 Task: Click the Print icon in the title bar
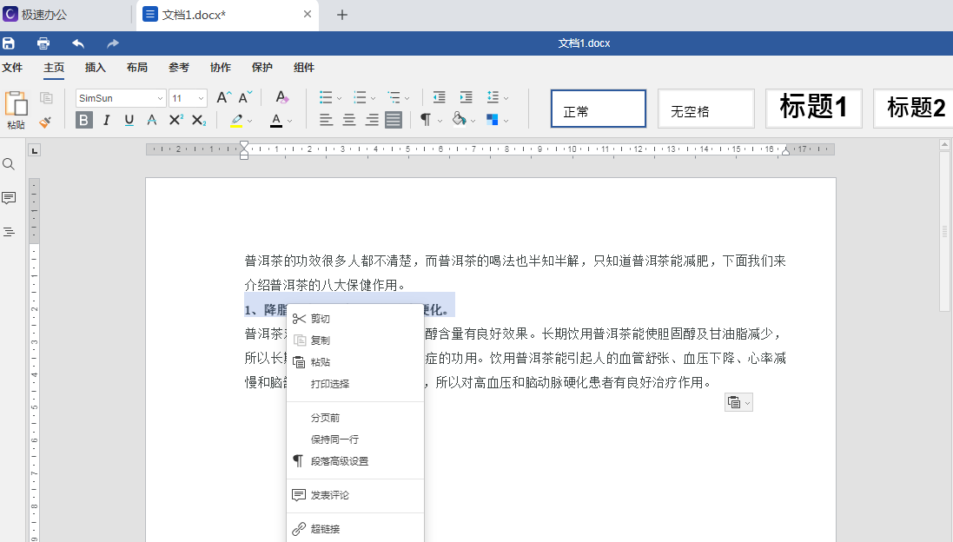pos(43,43)
